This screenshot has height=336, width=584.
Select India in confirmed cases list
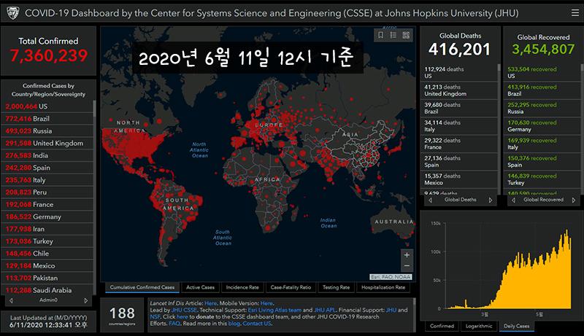pos(47,155)
